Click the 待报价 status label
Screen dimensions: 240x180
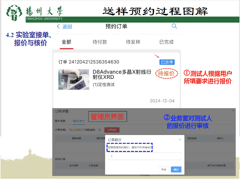[x=166, y=73]
